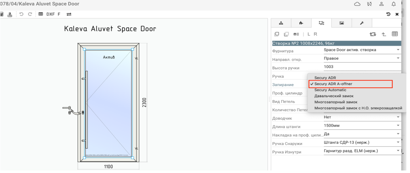This screenshot has height=173, width=410.
Task: Open the Ручка Снаружи dropdown
Action: [362, 142]
